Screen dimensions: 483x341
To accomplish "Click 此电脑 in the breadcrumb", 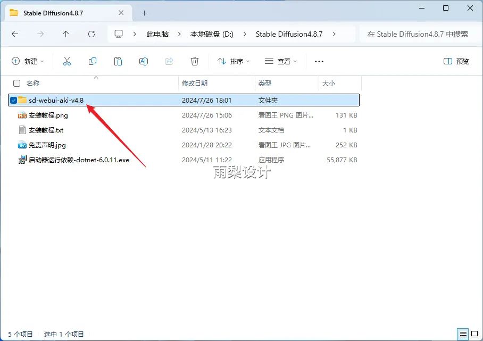I will coord(157,34).
